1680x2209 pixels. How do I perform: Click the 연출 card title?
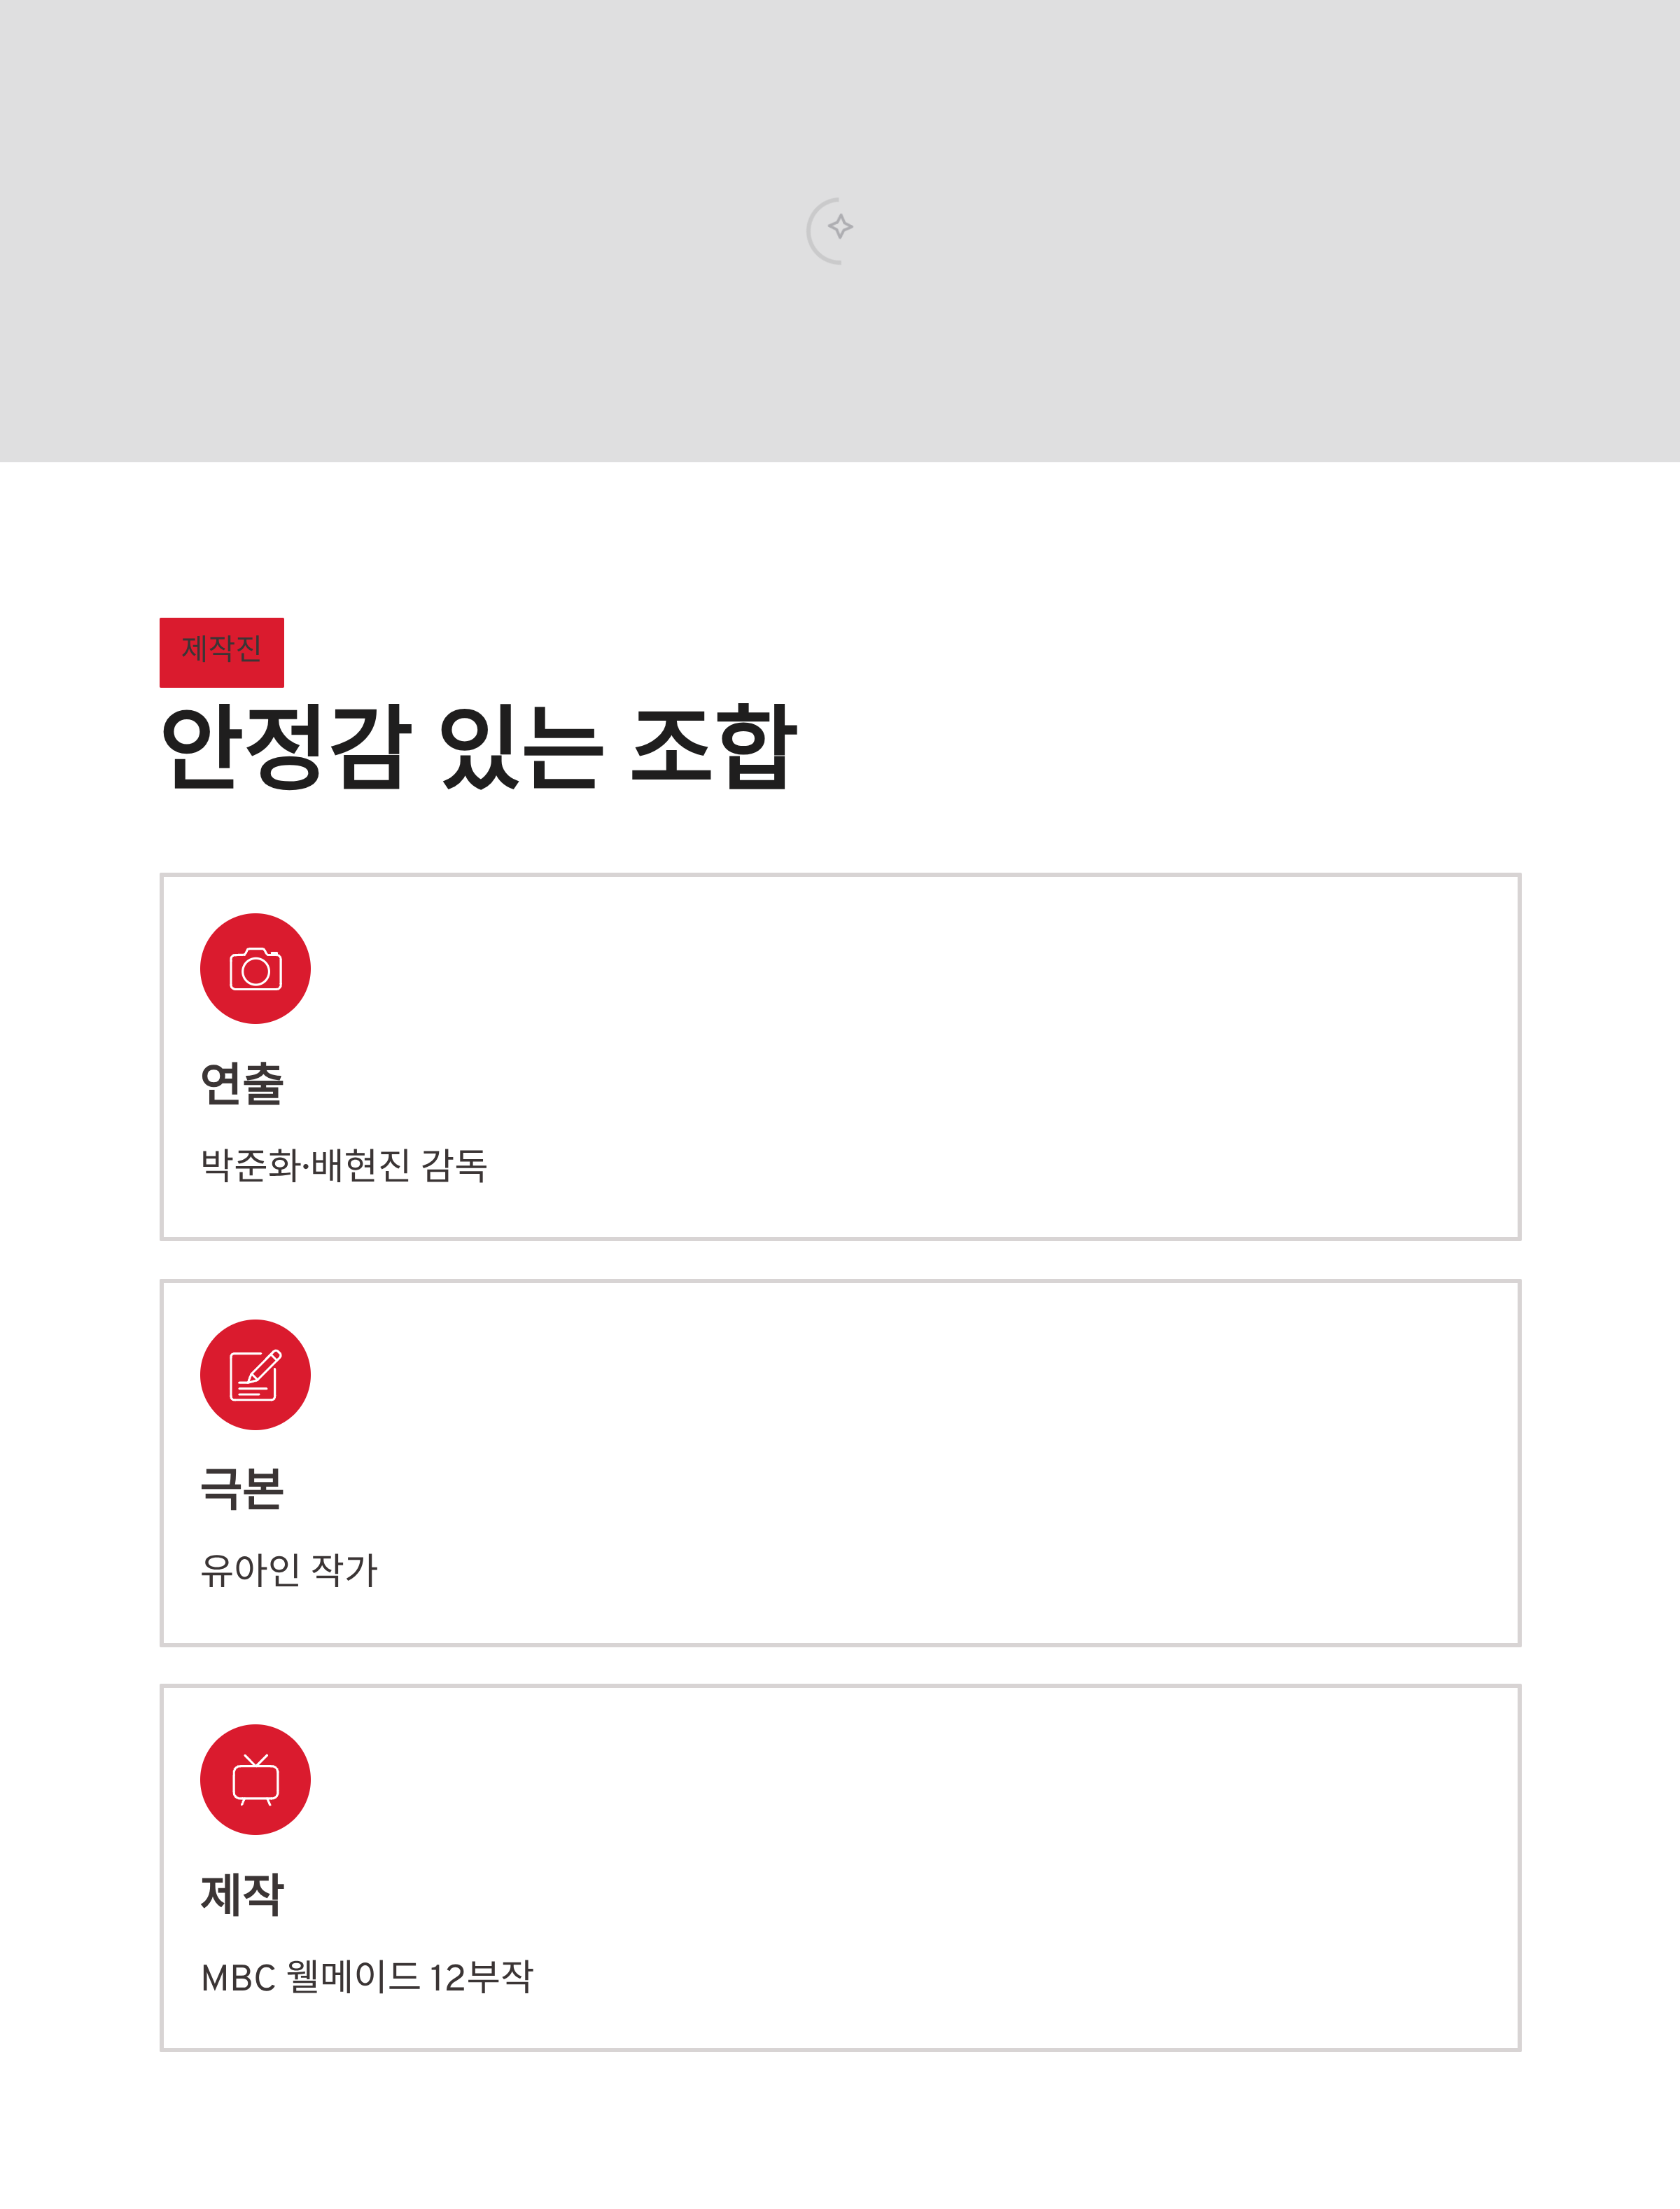coord(242,1083)
